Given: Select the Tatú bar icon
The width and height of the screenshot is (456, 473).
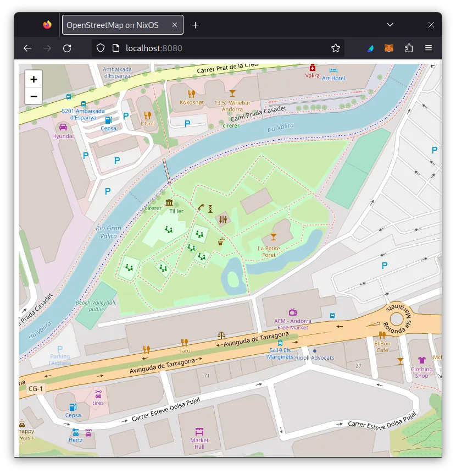Looking at the screenshot, I should pyautogui.click(x=185, y=343).
